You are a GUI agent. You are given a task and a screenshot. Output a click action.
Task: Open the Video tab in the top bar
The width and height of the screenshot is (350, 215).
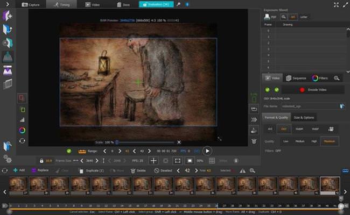[x=93, y=4]
